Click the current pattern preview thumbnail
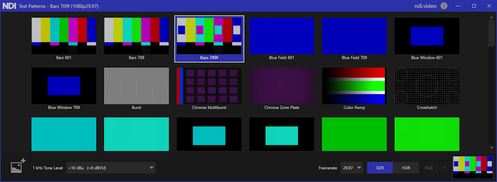 474,168
